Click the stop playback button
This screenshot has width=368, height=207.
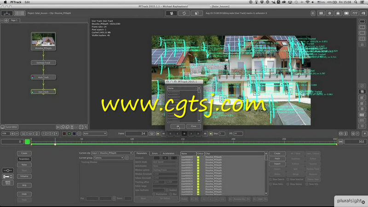184,133
